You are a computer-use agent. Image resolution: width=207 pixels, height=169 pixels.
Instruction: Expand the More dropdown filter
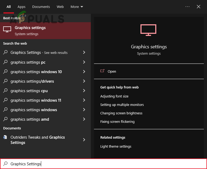tap(77, 7)
